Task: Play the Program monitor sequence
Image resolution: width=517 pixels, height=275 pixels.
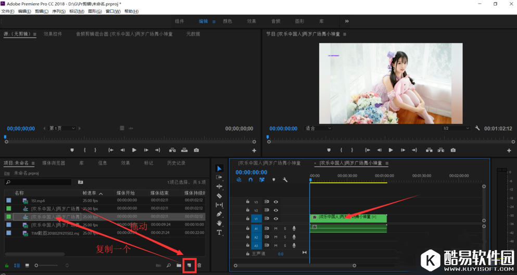Action: (390, 150)
